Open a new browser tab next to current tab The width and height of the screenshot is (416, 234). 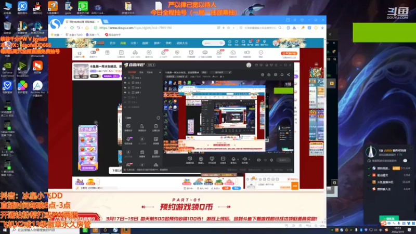(x=106, y=21)
